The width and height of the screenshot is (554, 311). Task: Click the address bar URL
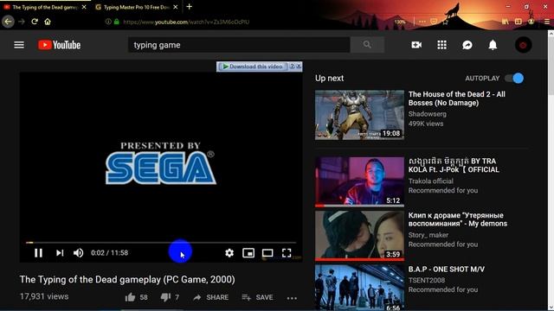(186, 22)
